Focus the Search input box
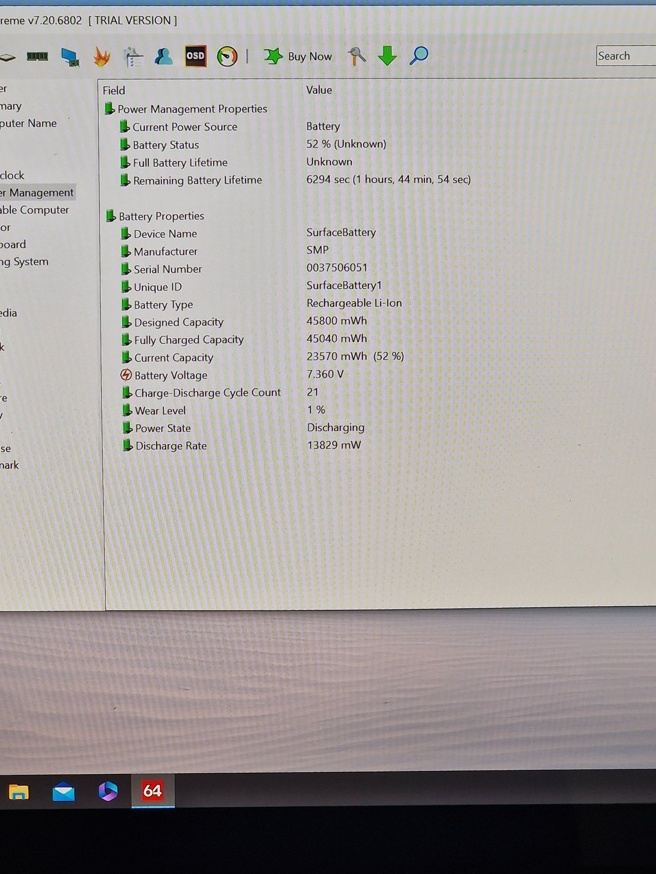This screenshot has width=656, height=874. pos(626,56)
